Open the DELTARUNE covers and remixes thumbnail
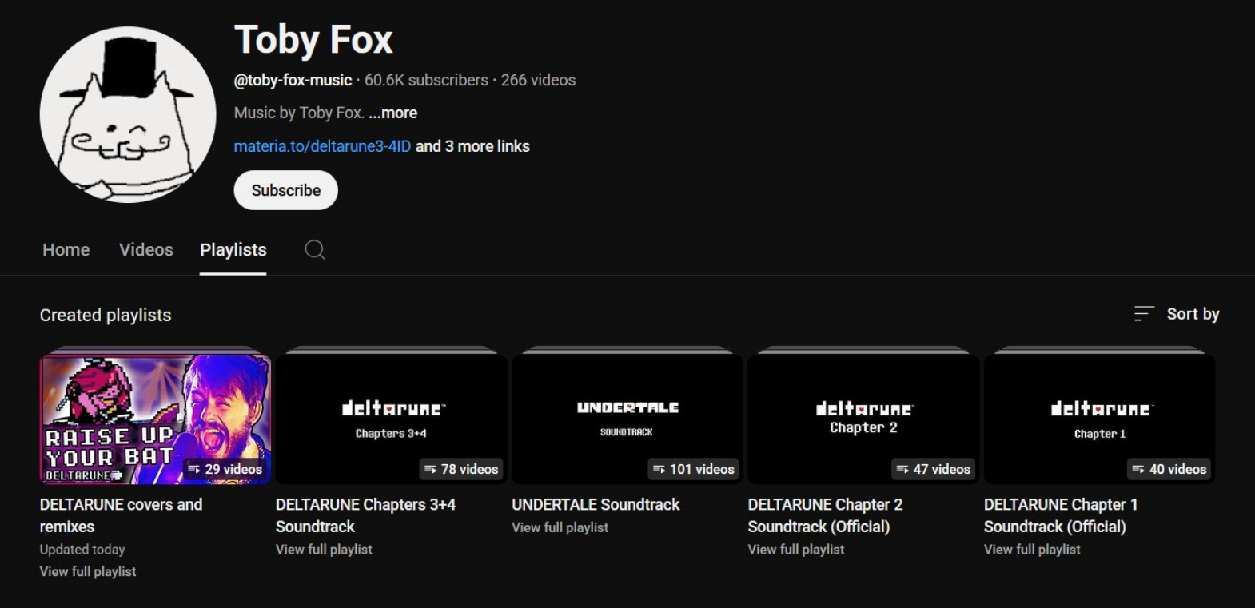The width and height of the screenshot is (1255, 608). (155, 419)
